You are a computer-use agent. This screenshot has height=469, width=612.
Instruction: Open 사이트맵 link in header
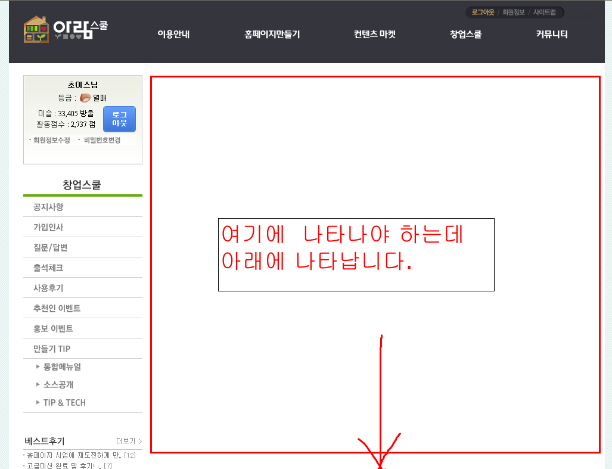(545, 12)
